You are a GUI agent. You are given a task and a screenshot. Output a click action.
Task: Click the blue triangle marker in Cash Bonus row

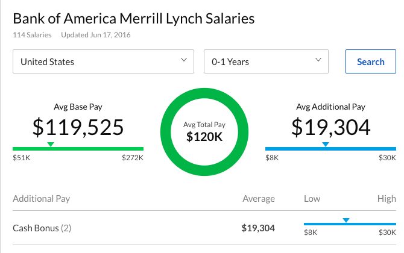(346, 220)
